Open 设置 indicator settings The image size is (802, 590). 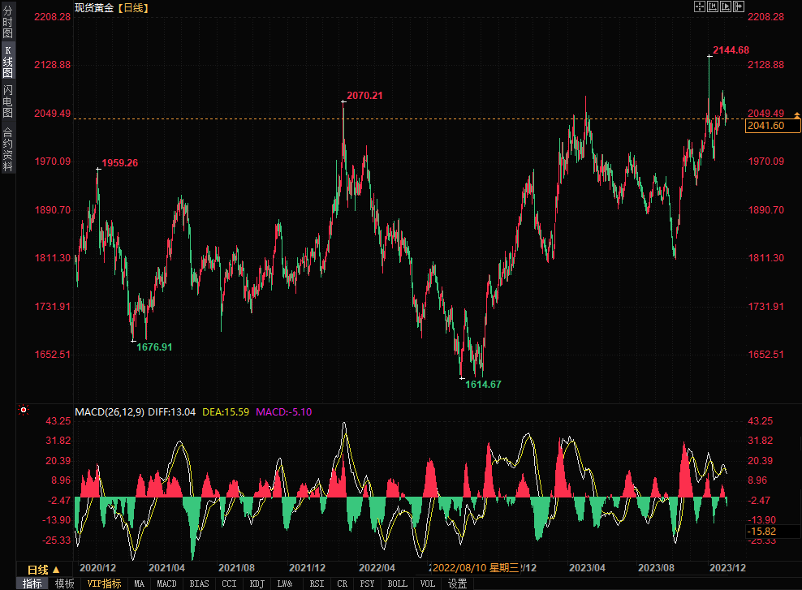pos(457,584)
